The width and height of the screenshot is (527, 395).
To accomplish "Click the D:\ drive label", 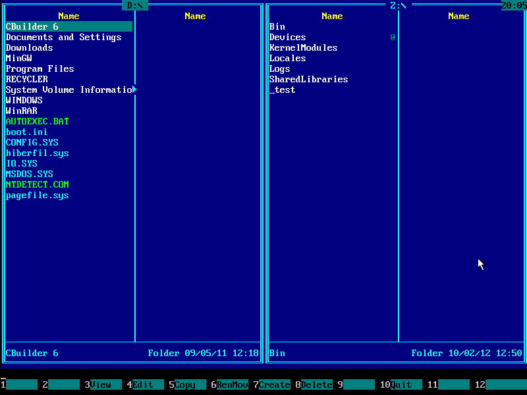I will [135, 5].
